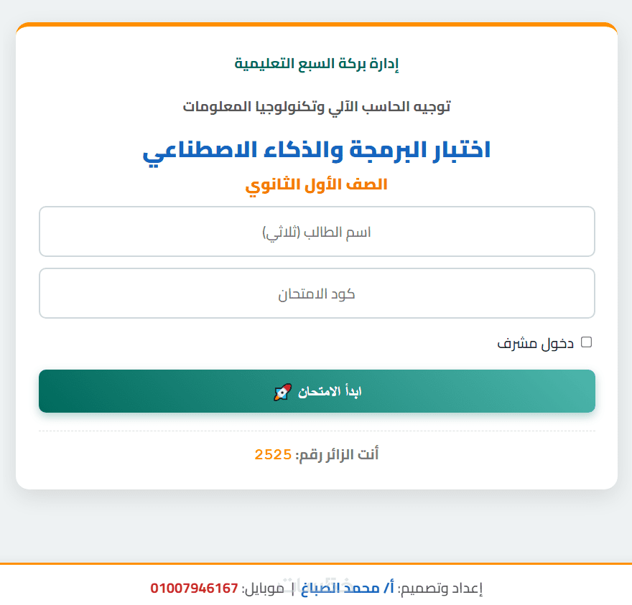
Task: Click the موبايل label in the footer
Action: pyautogui.click(x=264, y=588)
